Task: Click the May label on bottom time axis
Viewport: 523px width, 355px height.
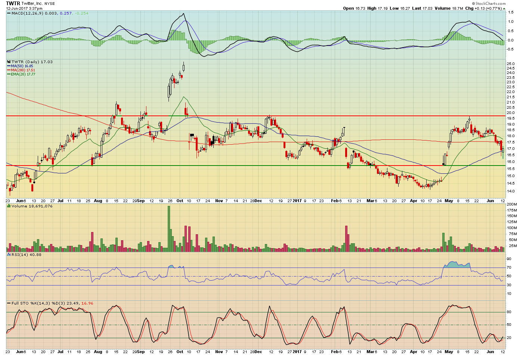Action: click(449, 352)
